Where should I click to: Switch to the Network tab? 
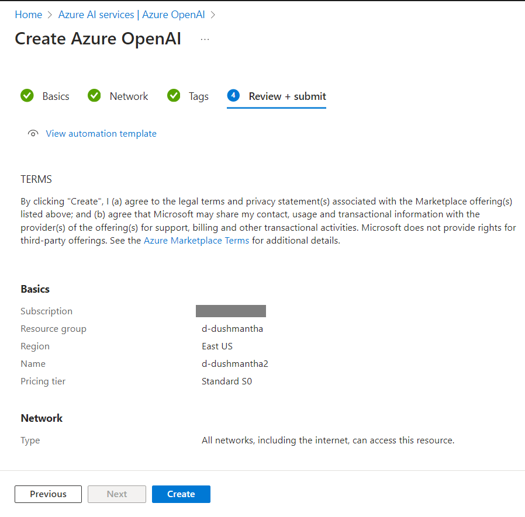[129, 95]
